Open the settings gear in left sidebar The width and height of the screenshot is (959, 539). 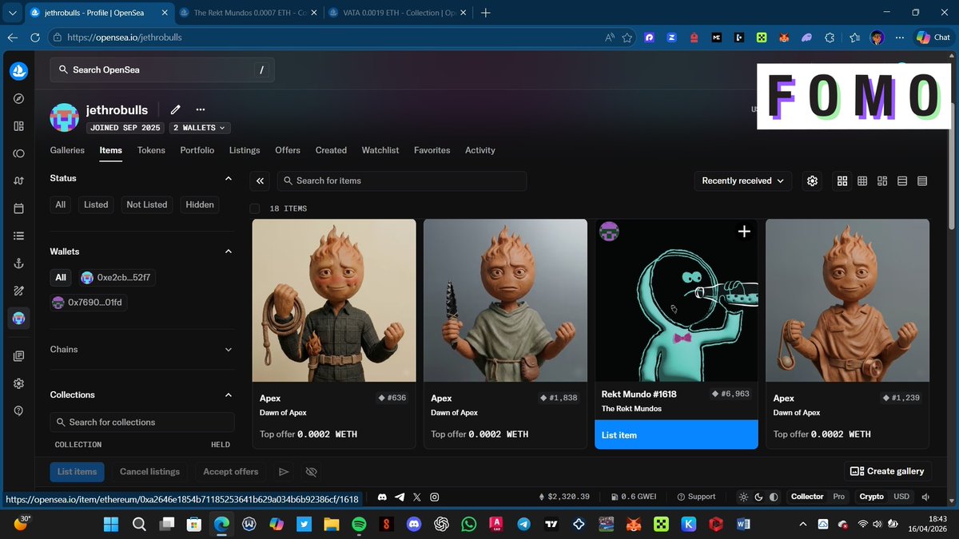pos(18,383)
